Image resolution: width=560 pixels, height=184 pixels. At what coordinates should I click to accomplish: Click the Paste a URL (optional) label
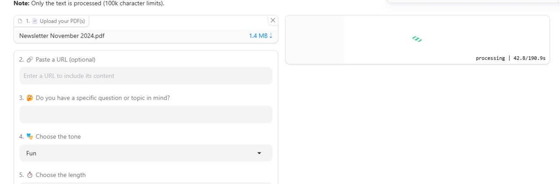click(65, 59)
